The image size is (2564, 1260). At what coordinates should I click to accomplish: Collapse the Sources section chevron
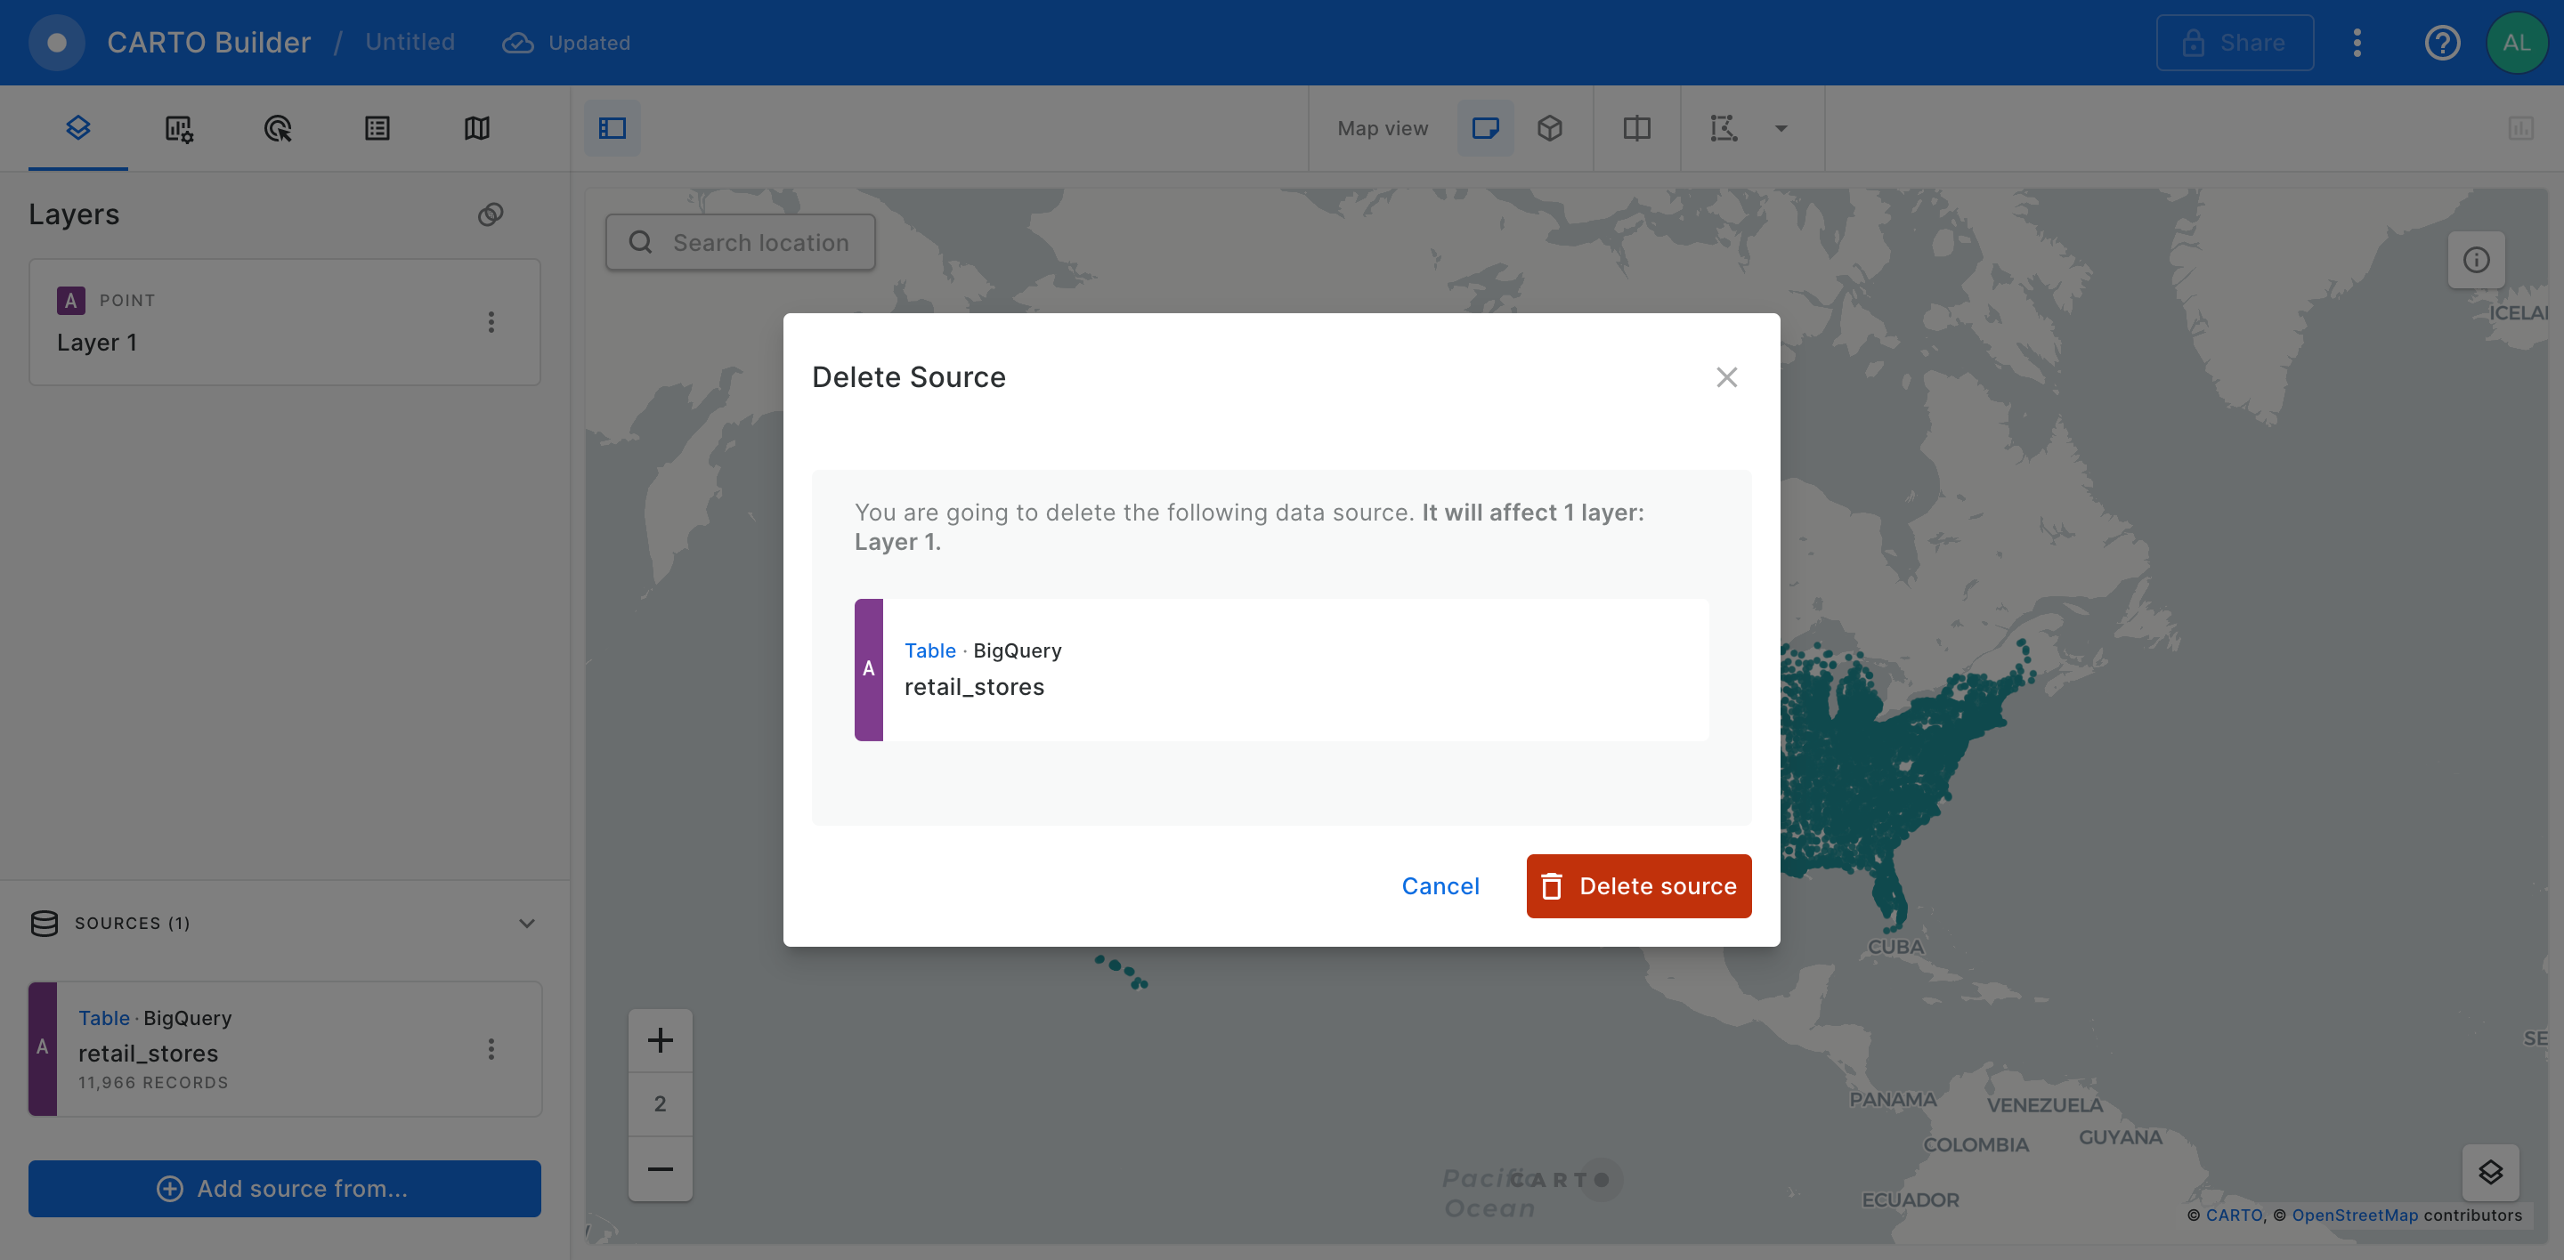point(526,923)
